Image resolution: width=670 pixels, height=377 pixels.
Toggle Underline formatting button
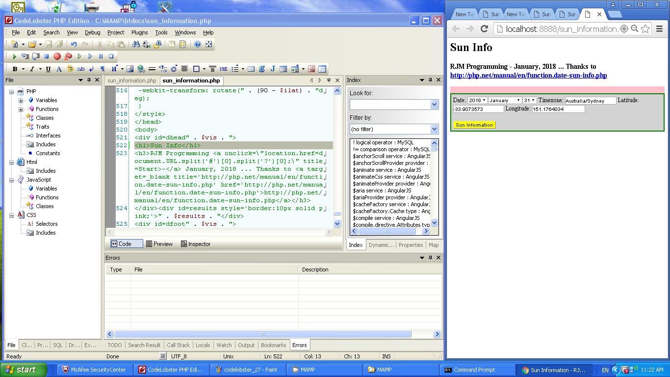click(x=48, y=69)
